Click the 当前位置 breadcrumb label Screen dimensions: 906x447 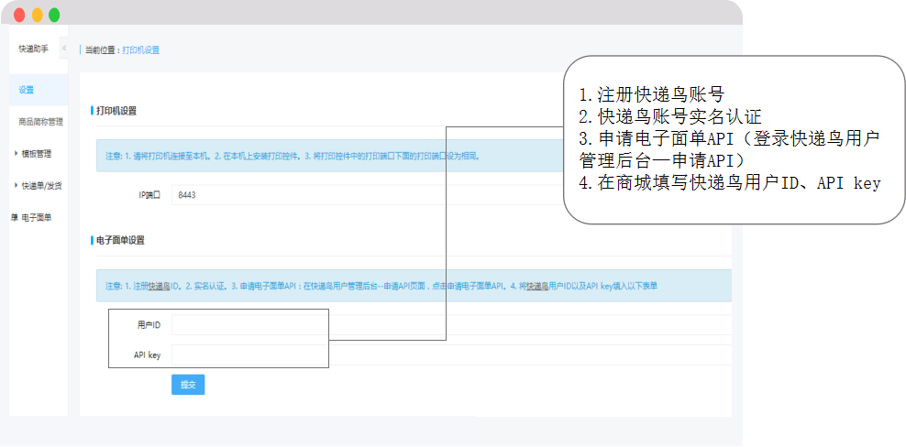click(x=103, y=50)
